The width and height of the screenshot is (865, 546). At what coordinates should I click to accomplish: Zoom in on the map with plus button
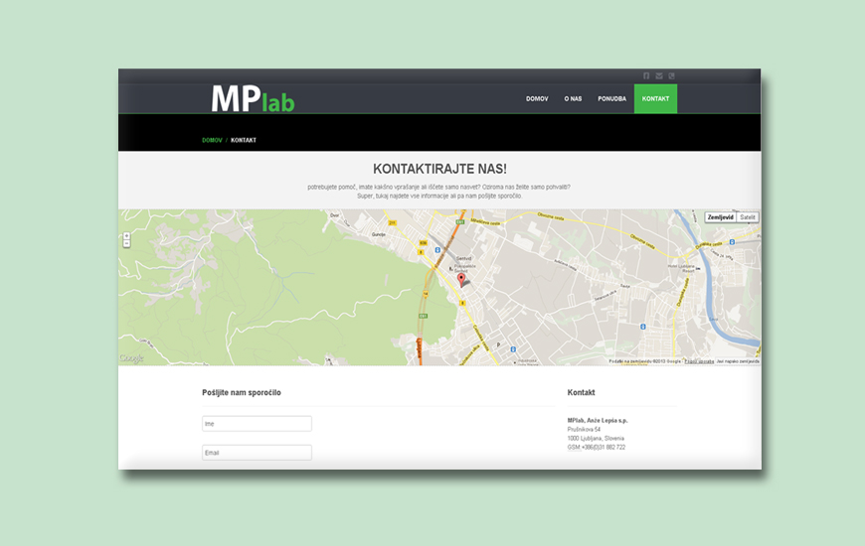point(126,236)
